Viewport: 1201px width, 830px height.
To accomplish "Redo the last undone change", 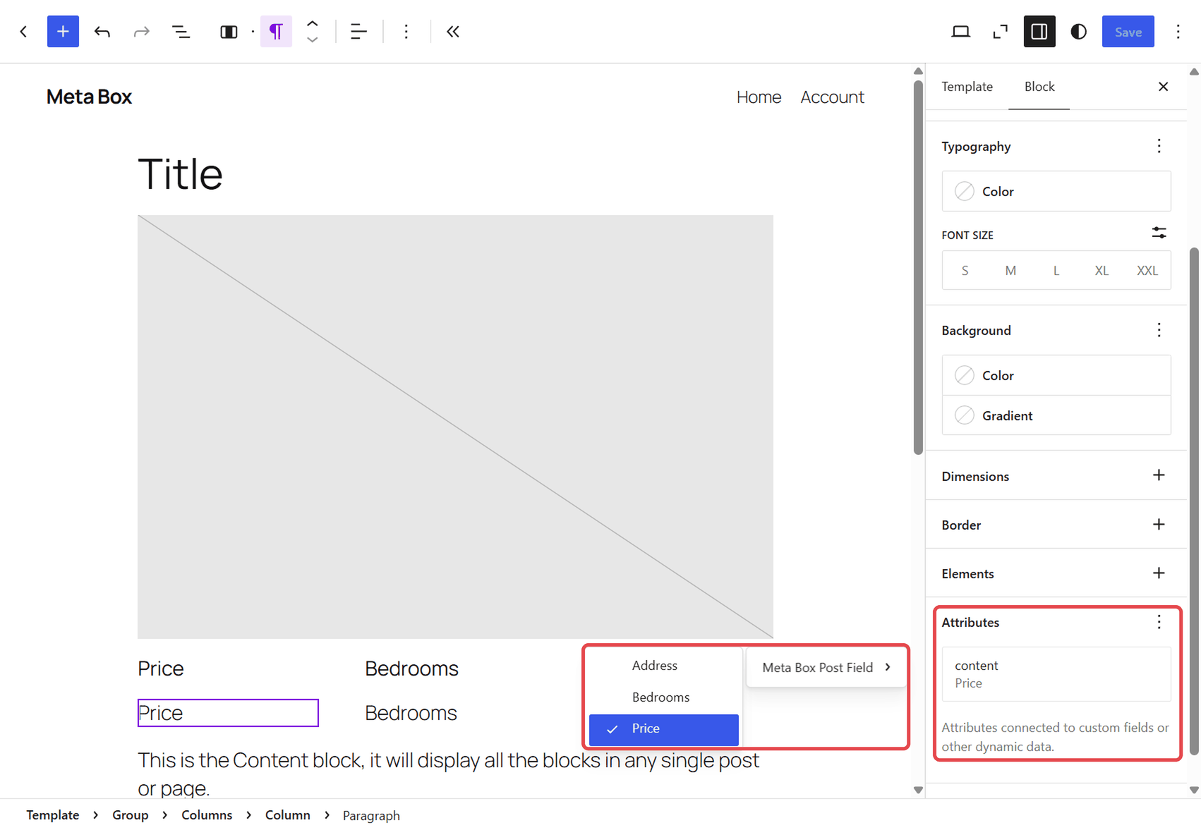I will (x=142, y=32).
